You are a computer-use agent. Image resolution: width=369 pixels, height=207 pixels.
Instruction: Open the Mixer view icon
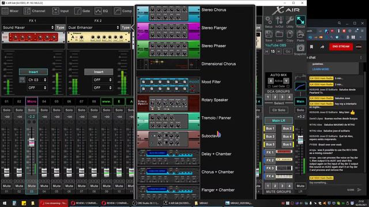[5, 11]
